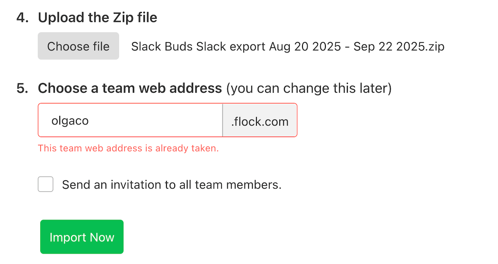Click the 'Choose a team web address' heading
Viewport: 498px width, 264px height.
(130, 88)
